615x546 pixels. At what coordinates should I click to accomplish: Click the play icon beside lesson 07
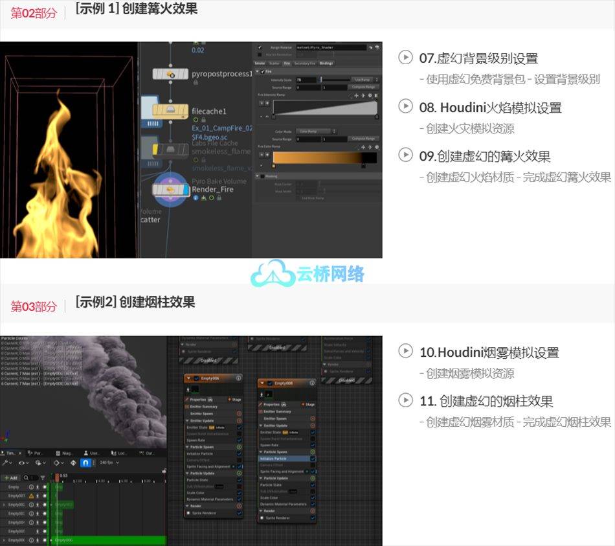pyautogui.click(x=405, y=57)
